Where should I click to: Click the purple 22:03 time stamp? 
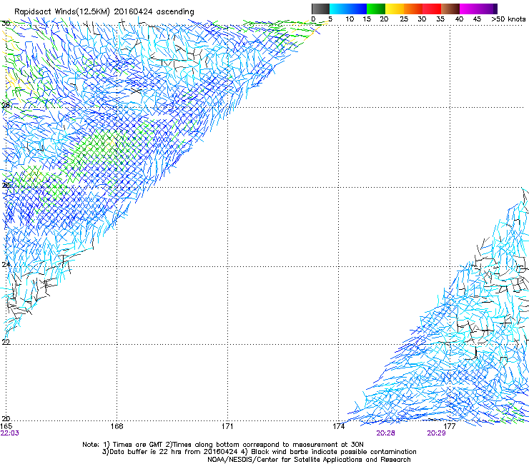click(10, 433)
